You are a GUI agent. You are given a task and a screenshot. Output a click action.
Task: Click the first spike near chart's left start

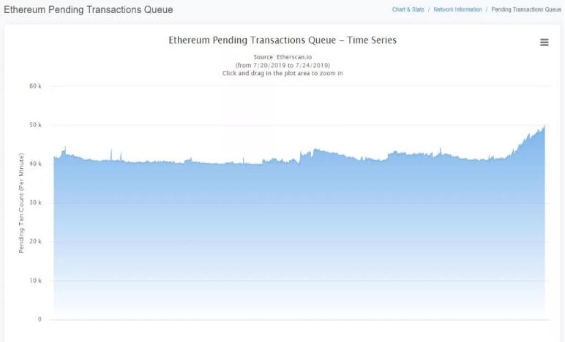coord(65,148)
